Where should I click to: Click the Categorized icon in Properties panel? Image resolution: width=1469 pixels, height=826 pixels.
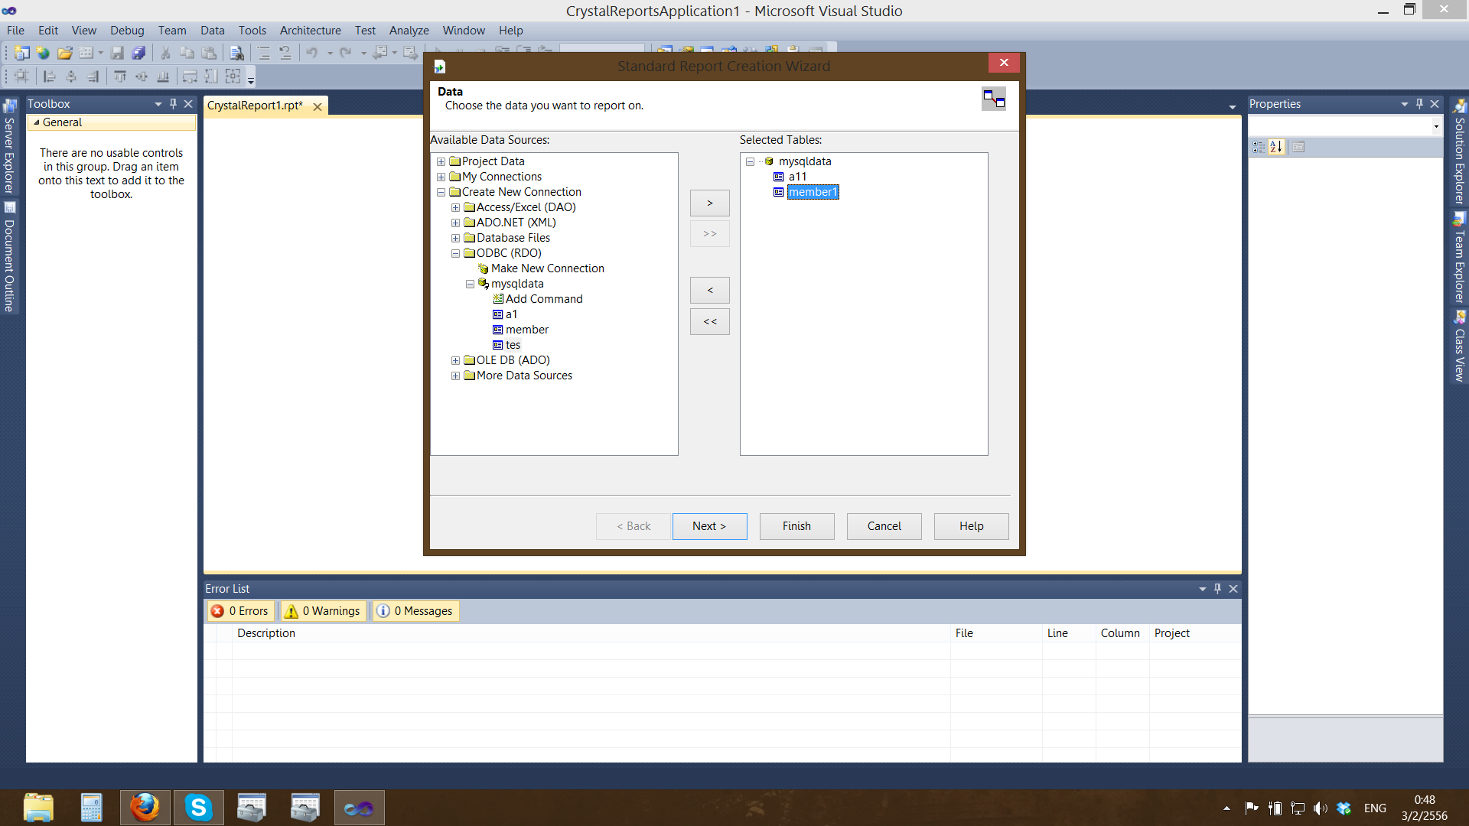pyautogui.click(x=1259, y=147)
